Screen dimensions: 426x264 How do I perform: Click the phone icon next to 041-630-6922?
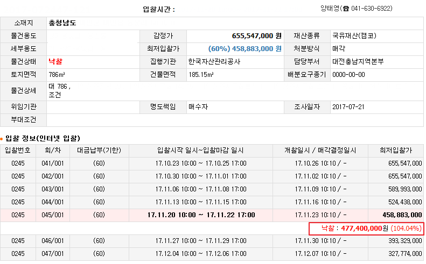pyautogui.click(x=346, y=9)
